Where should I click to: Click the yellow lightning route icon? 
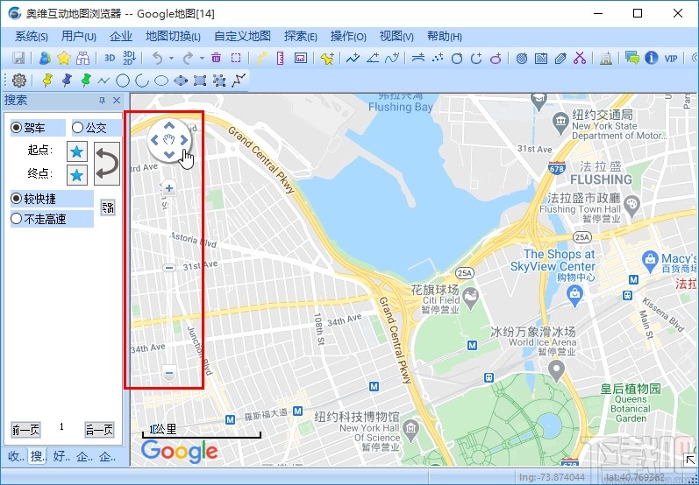261,58
